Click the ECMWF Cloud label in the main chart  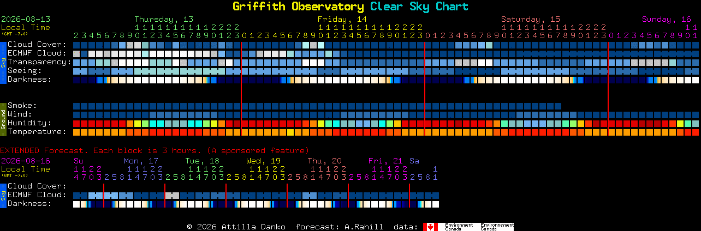click(x=37, y=53)
